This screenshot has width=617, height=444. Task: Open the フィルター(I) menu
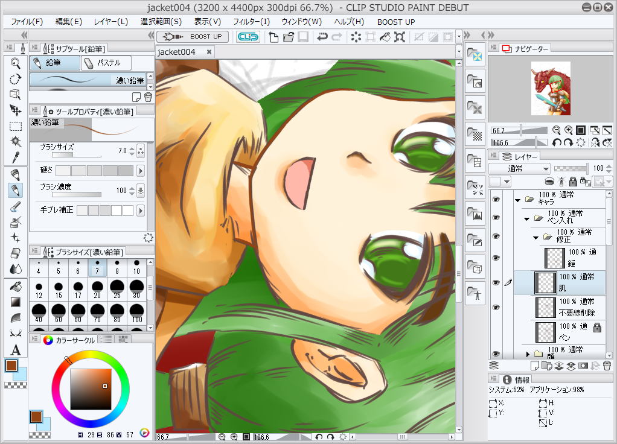point(251,22)
